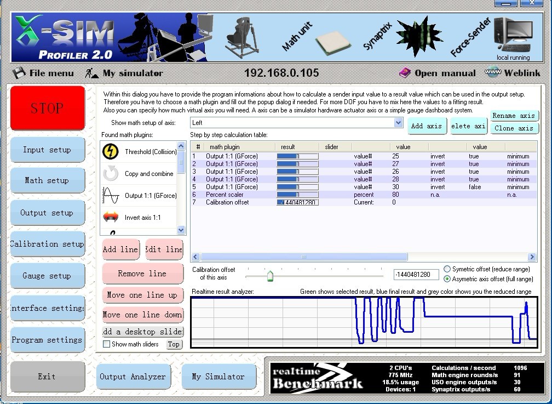Click Move one line up
The height and width of the screenshot is (404, 552).
point(142,295)
